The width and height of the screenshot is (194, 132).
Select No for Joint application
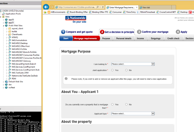(x=126, y=70)
